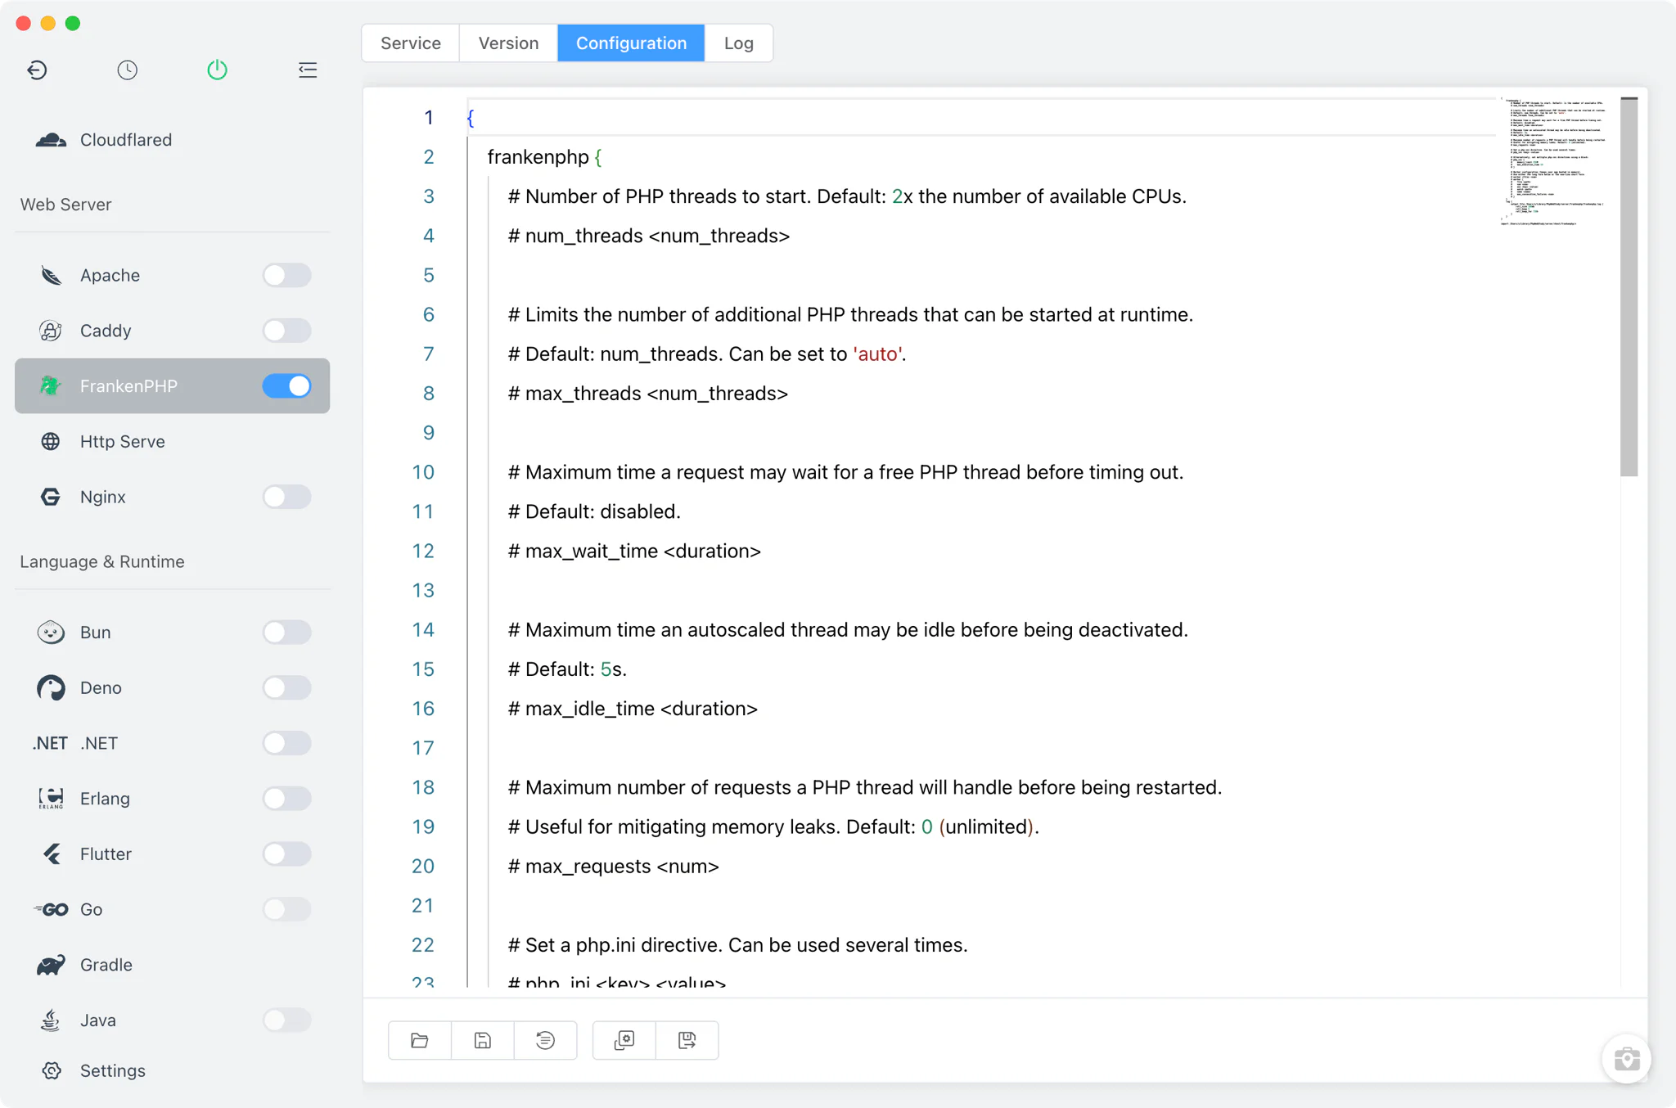Enable the Bun toggle
The image size is (1676, 1108).
point(286,633)
